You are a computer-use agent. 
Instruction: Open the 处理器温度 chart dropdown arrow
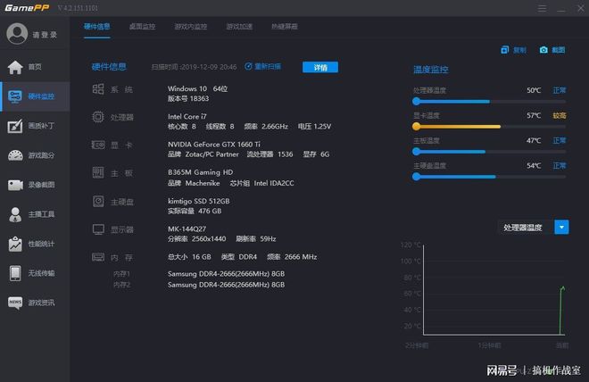tap(561, 228)
